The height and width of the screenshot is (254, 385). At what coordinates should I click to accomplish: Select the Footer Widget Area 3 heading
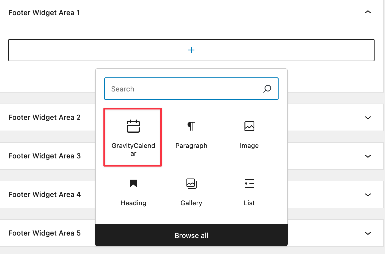pyautogui.click(x=44, y=156)
